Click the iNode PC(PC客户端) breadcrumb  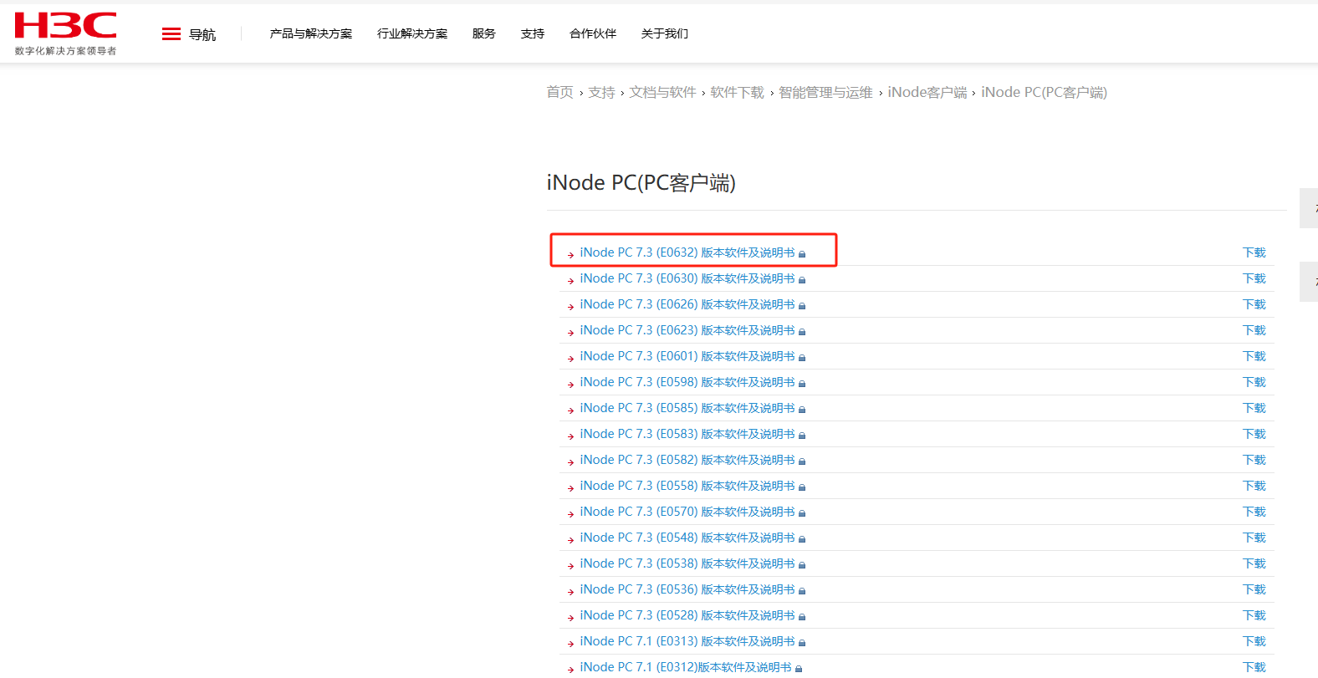click(x=1045, y=92)
